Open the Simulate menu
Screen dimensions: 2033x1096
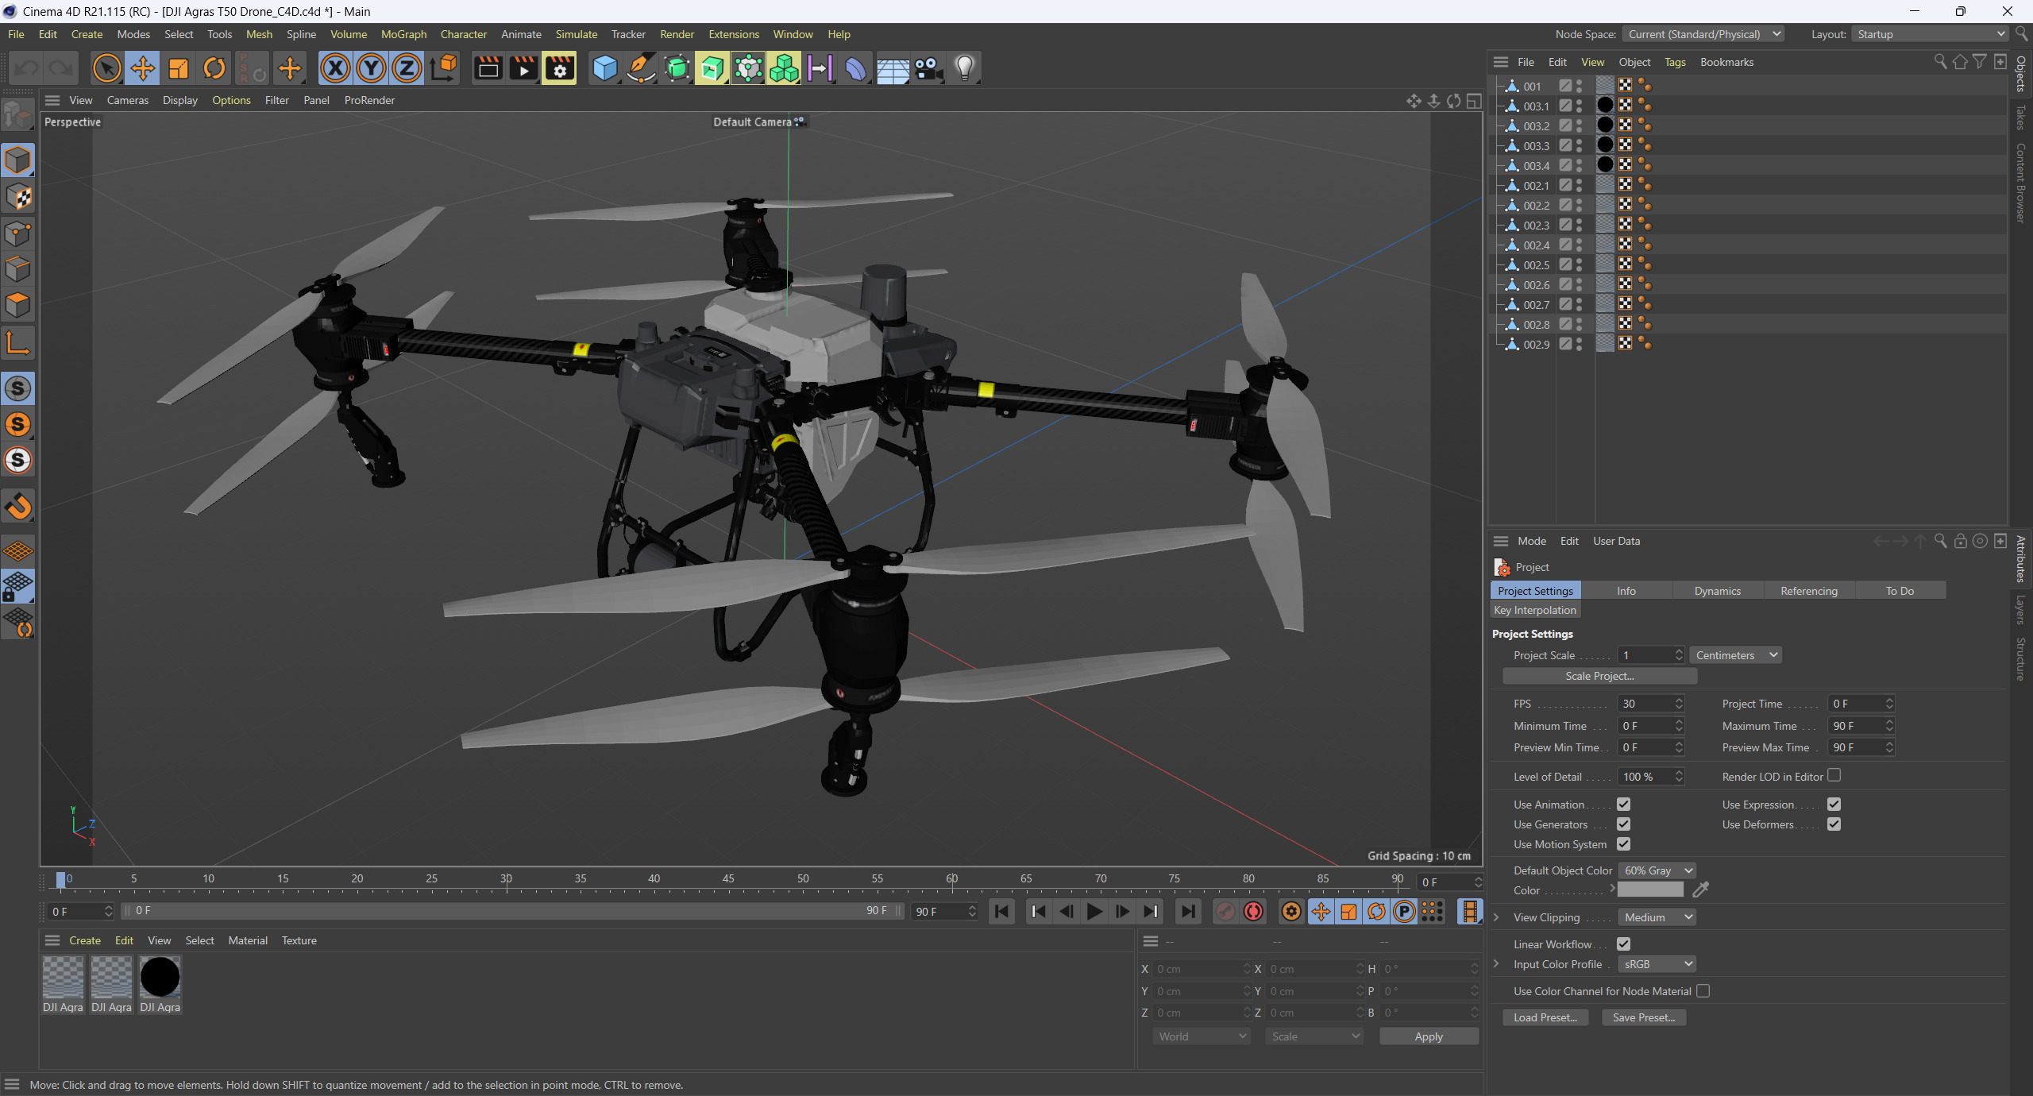pyautogui.click(x=576, y=34)
